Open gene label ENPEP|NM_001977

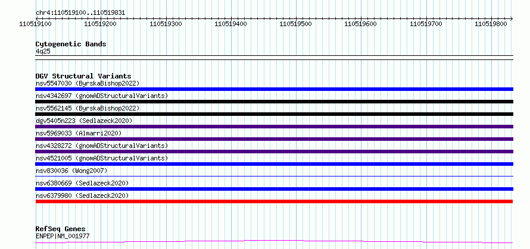click(63, 236)
